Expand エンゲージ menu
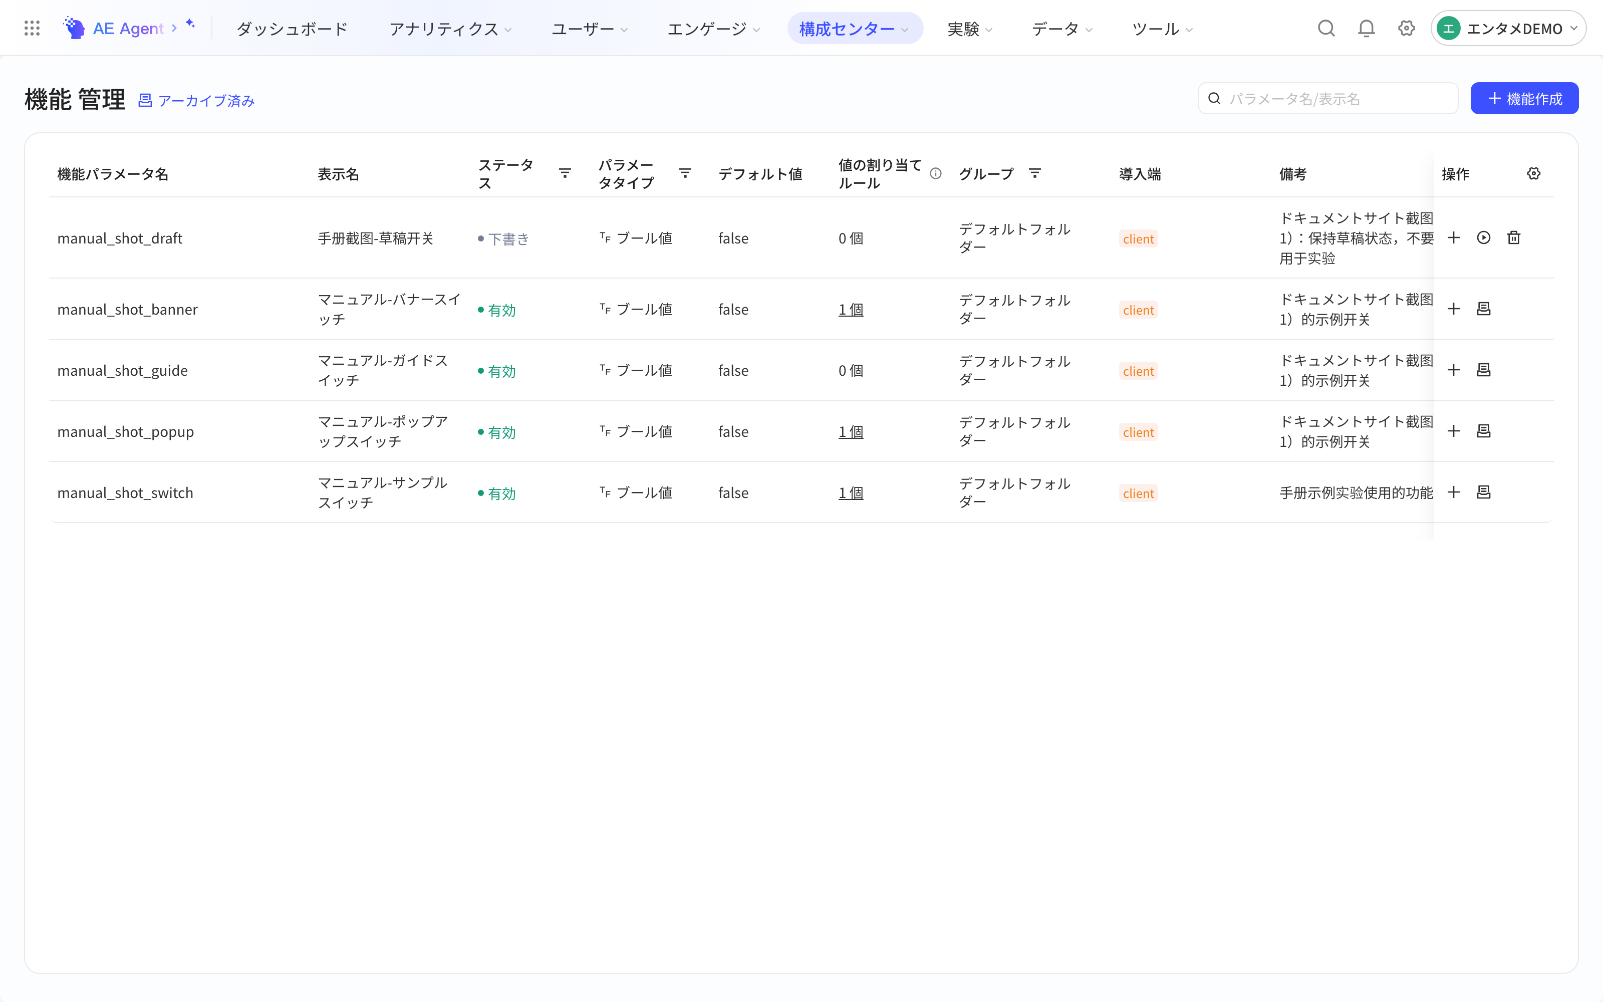This screenshot has height=1002, width=1603. tap(713, 29)
